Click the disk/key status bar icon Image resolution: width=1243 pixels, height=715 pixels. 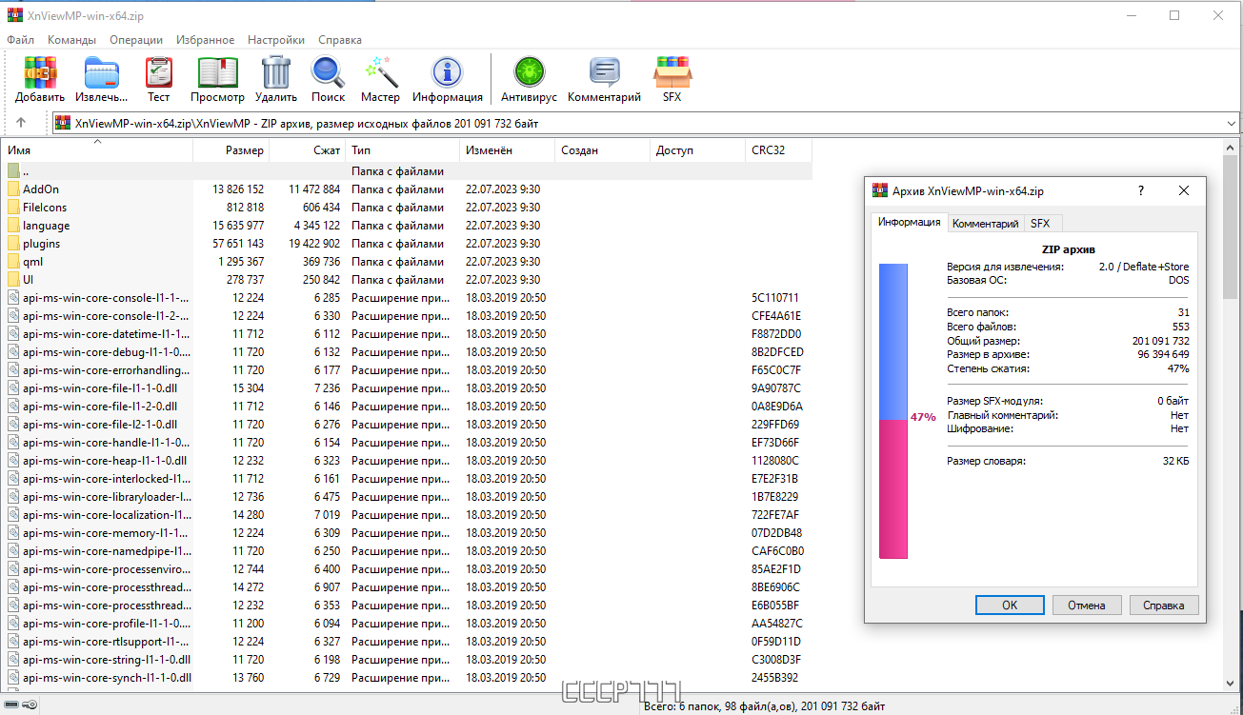[x=20, y=705]
